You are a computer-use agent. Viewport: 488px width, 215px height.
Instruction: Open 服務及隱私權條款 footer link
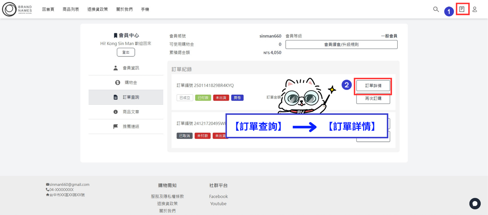168,196
